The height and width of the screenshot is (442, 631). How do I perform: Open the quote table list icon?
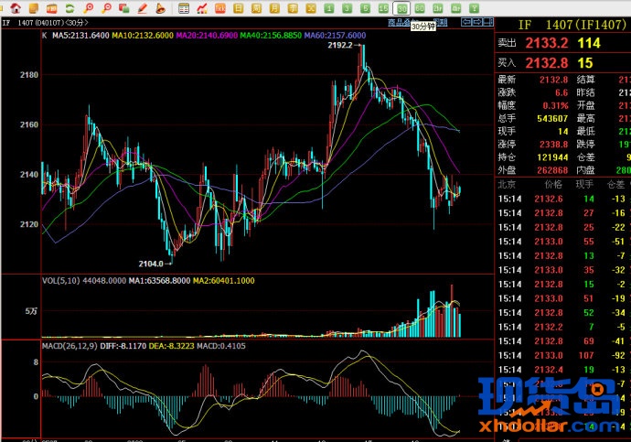(x=184, y=8)
